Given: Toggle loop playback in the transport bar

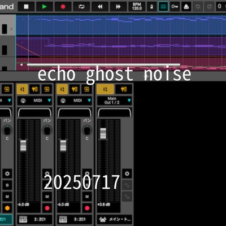Looking at the screenshot, I should pos(81,7).
